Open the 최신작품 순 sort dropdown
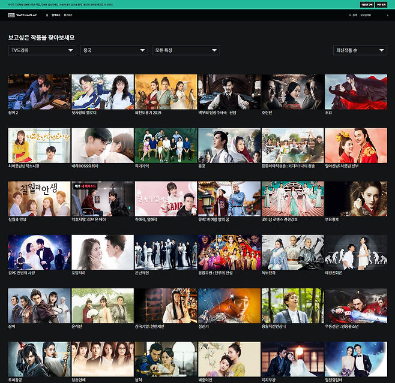395x383 pixels. (360, 50)
